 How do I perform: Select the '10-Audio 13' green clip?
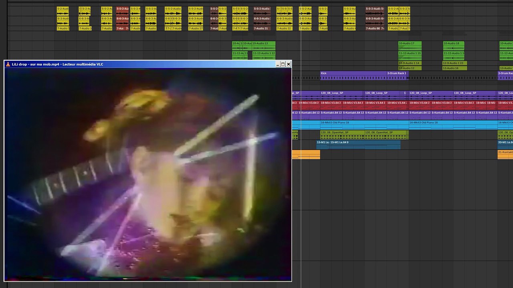point(263,46)
